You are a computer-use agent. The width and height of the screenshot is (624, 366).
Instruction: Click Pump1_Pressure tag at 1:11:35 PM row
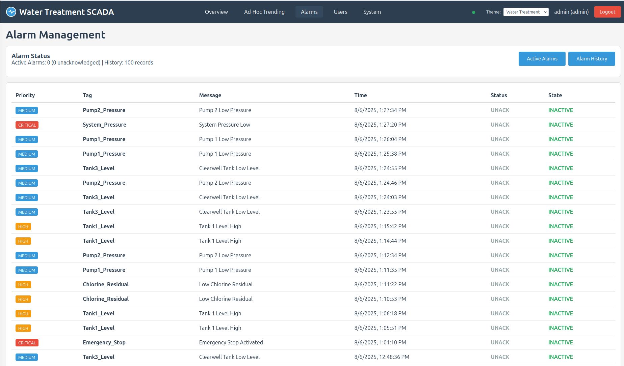[x=104, y=270]
